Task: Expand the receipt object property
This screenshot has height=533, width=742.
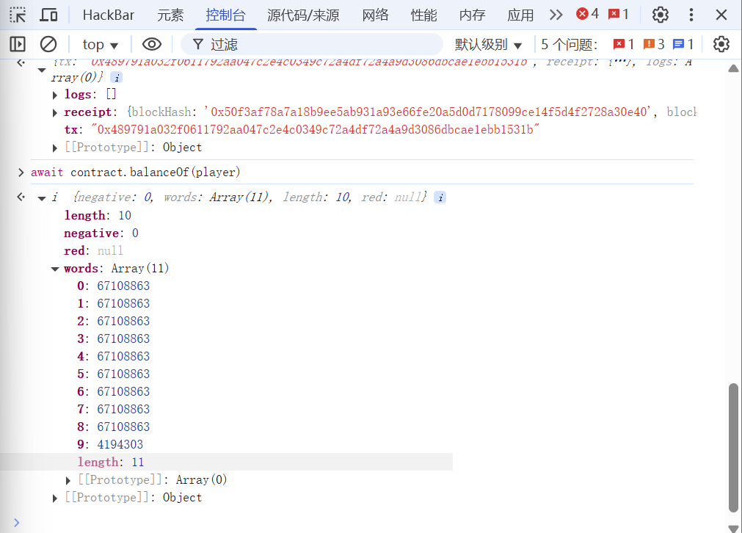Action: 56,112
